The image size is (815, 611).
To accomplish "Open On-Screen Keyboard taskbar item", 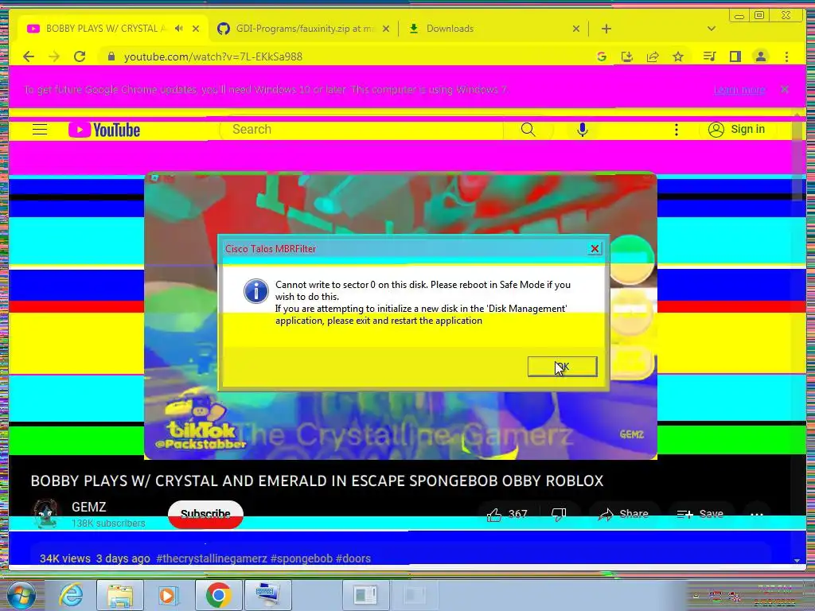I will coord(267,594).
